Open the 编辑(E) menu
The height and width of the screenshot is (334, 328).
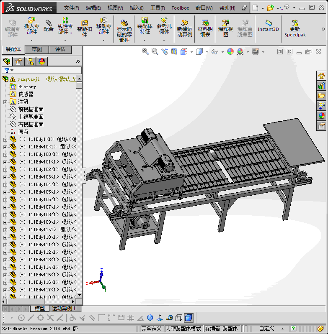(93, 8)
